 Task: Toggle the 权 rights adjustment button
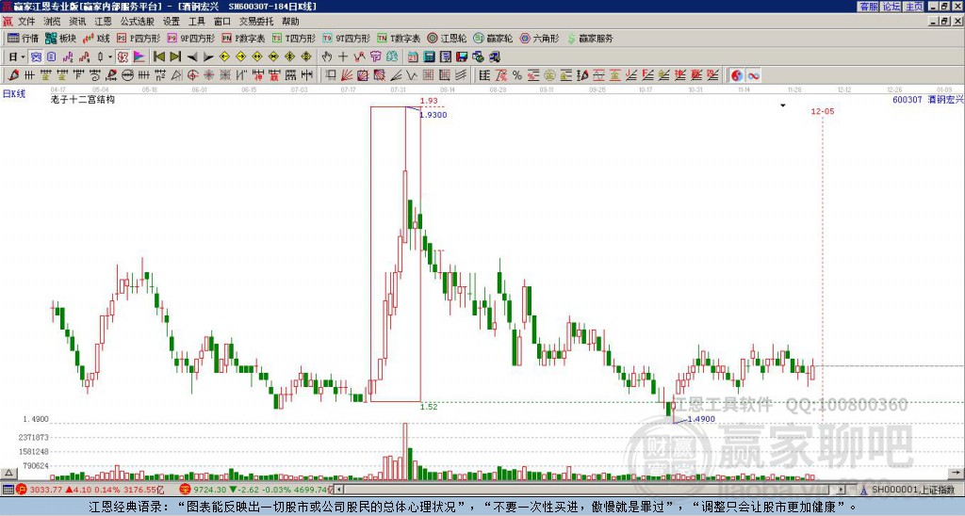(x=123, y=57)
